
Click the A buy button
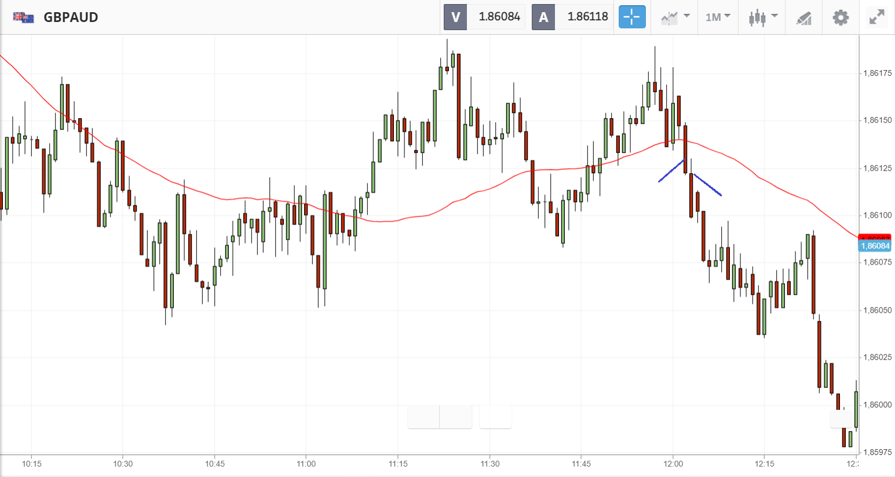[x=543, y=17]
